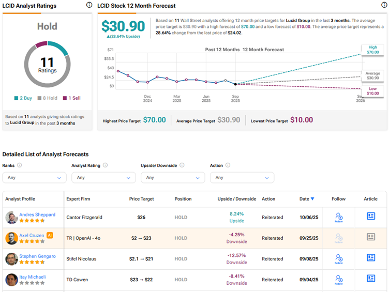Click the AI badge beside Axel Cruzen

(50, 235)
